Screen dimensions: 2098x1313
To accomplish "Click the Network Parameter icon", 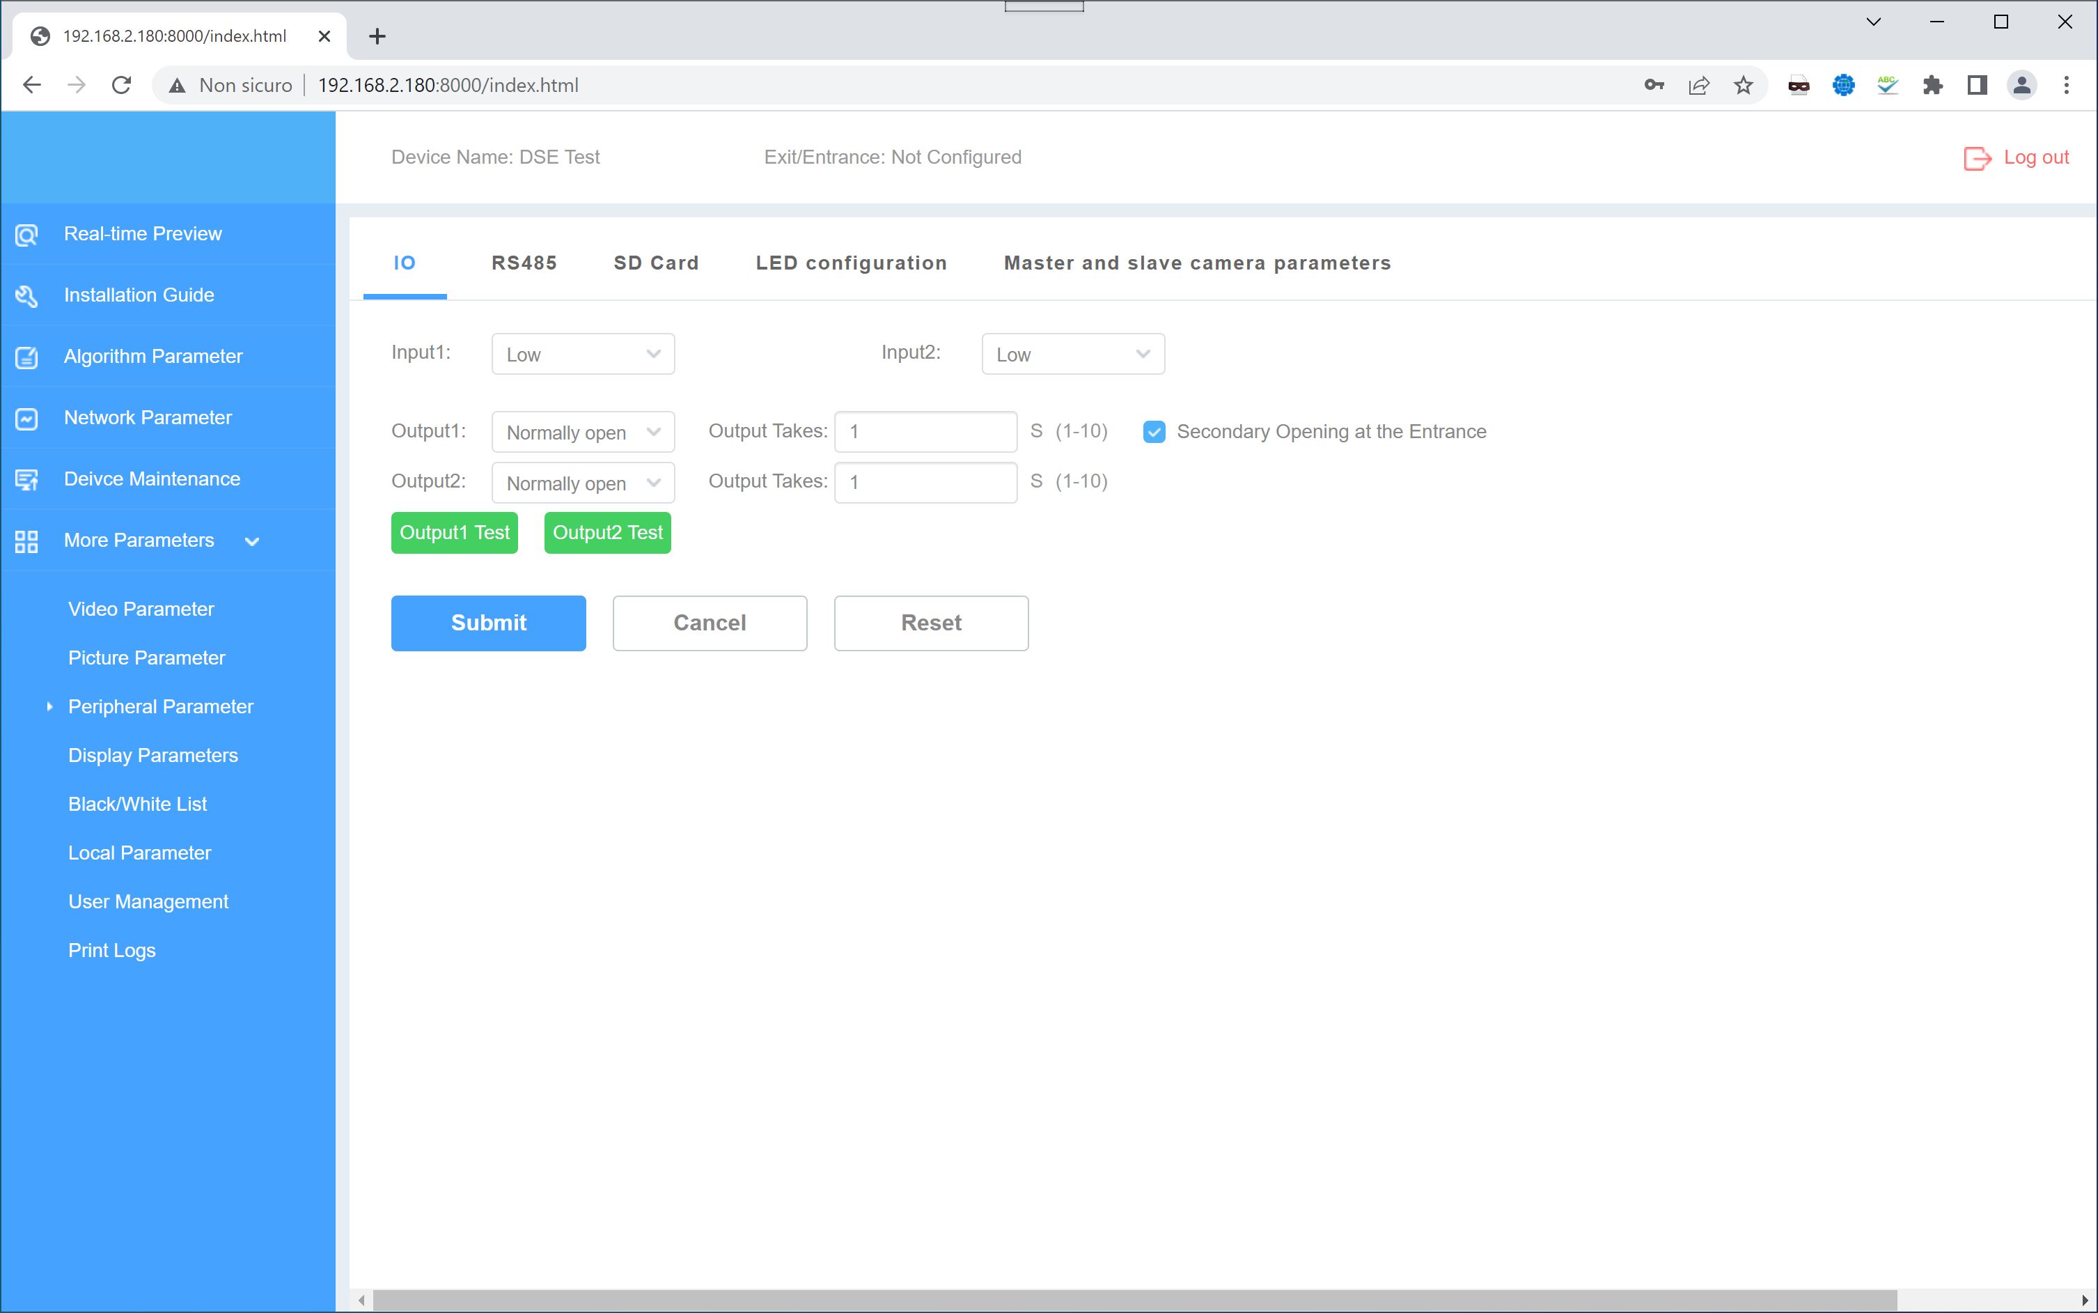I will (27, 419).
